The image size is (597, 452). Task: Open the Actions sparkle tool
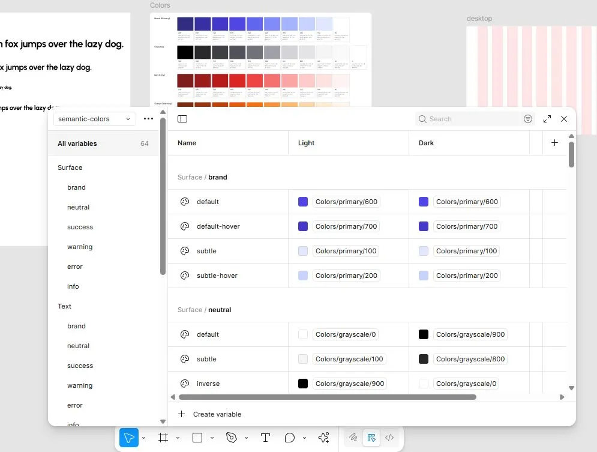(323, 438)
